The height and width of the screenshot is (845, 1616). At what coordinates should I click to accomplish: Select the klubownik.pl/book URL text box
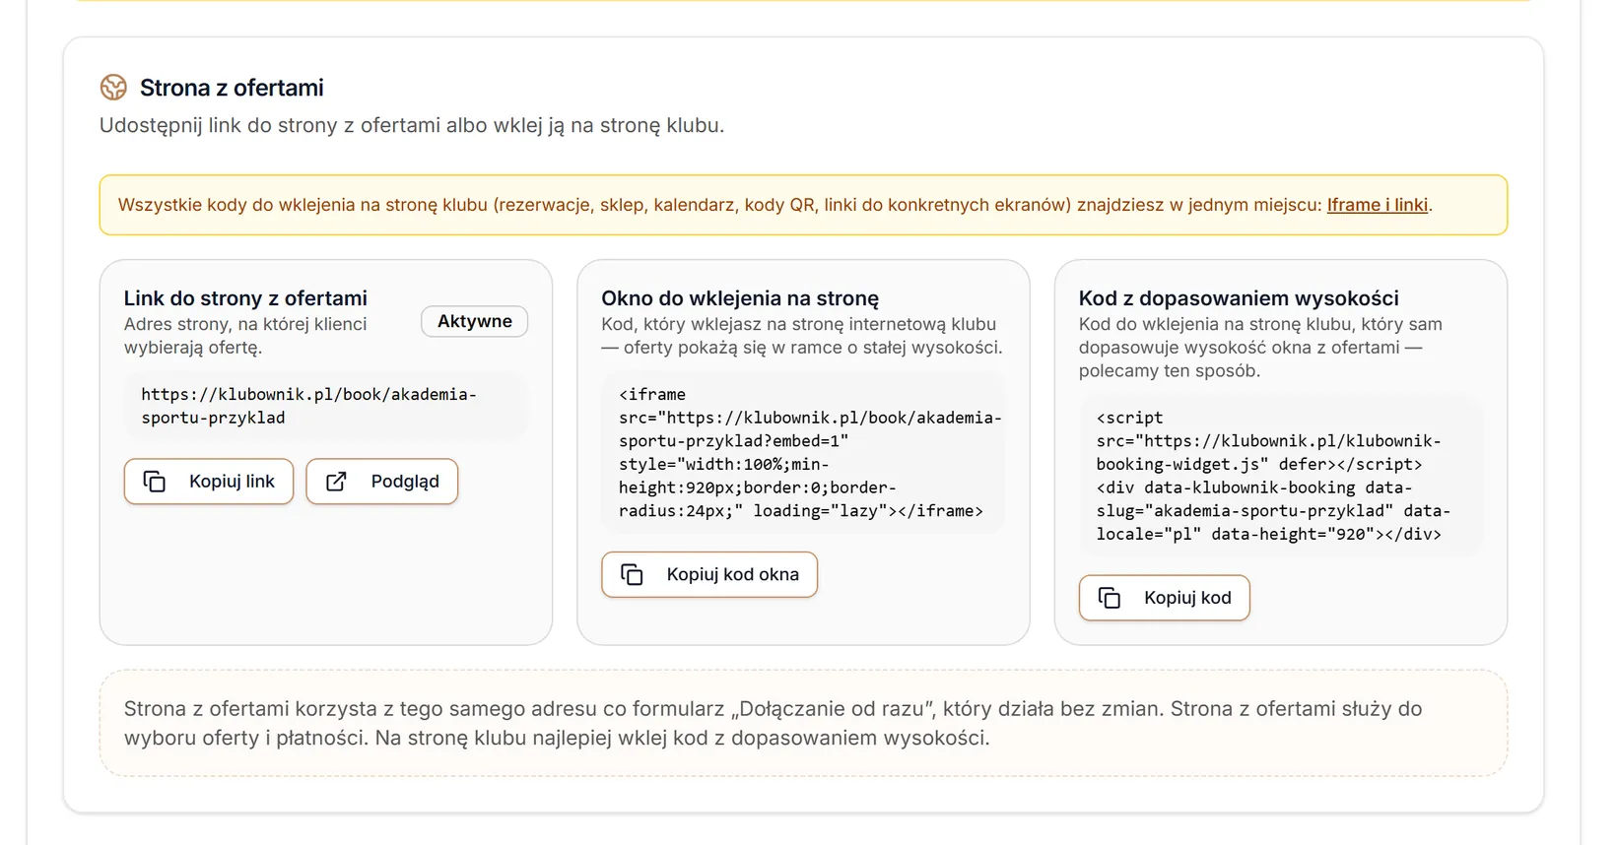326,406
